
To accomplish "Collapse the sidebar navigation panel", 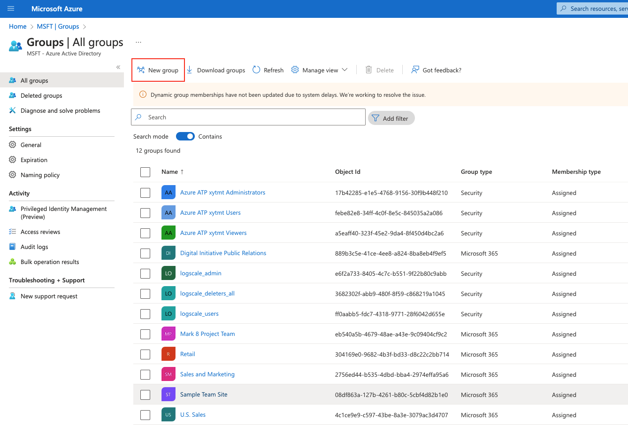I will click(x=119, y=67).
